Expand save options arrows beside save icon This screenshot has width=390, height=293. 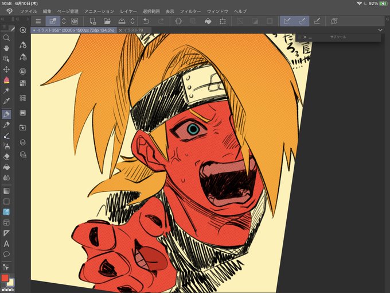[133, 21]
